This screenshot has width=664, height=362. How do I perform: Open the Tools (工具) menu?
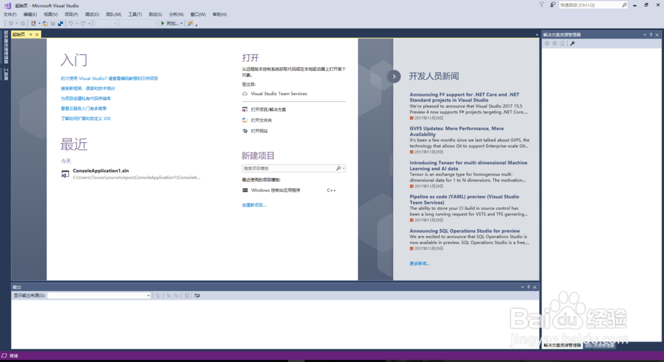pos(135,15)
